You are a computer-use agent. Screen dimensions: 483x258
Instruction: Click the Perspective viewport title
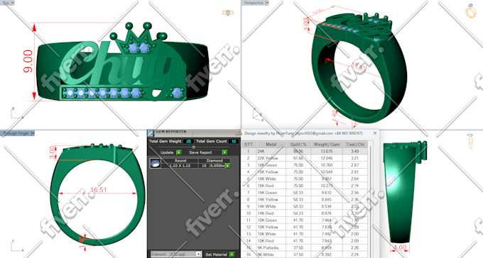point(254,3)
